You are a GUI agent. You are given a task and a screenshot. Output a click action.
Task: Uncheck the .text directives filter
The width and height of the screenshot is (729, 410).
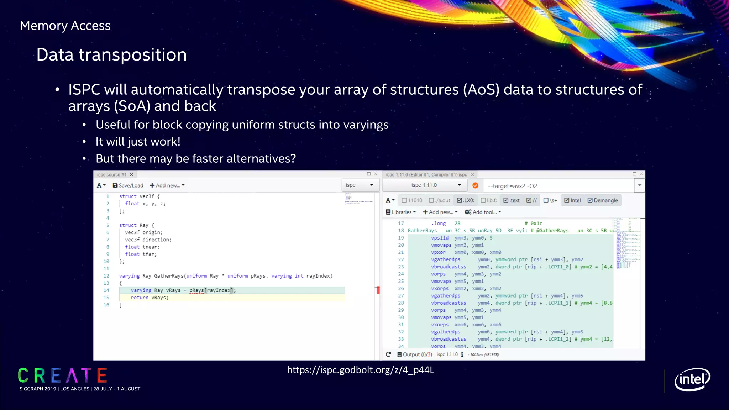click(x=512, y=200)
